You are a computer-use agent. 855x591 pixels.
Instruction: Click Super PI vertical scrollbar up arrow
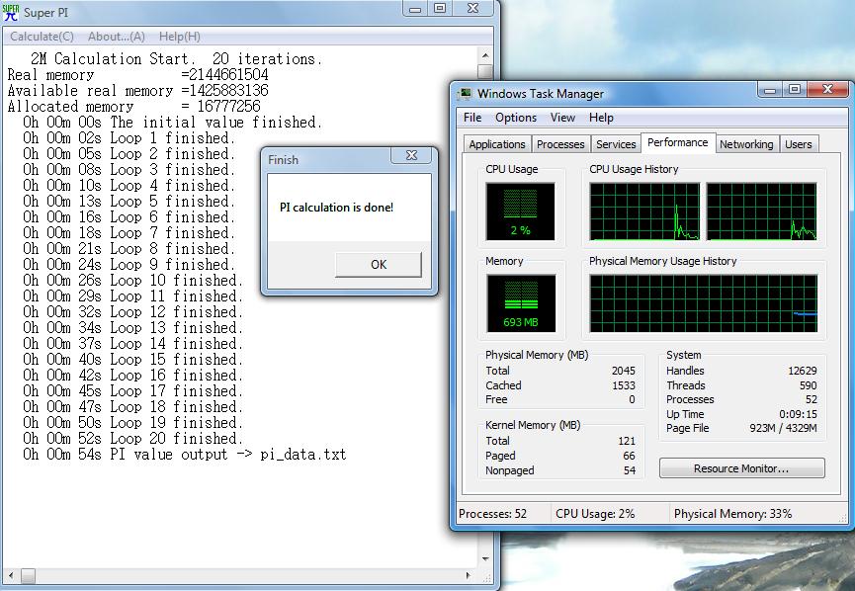484,55
